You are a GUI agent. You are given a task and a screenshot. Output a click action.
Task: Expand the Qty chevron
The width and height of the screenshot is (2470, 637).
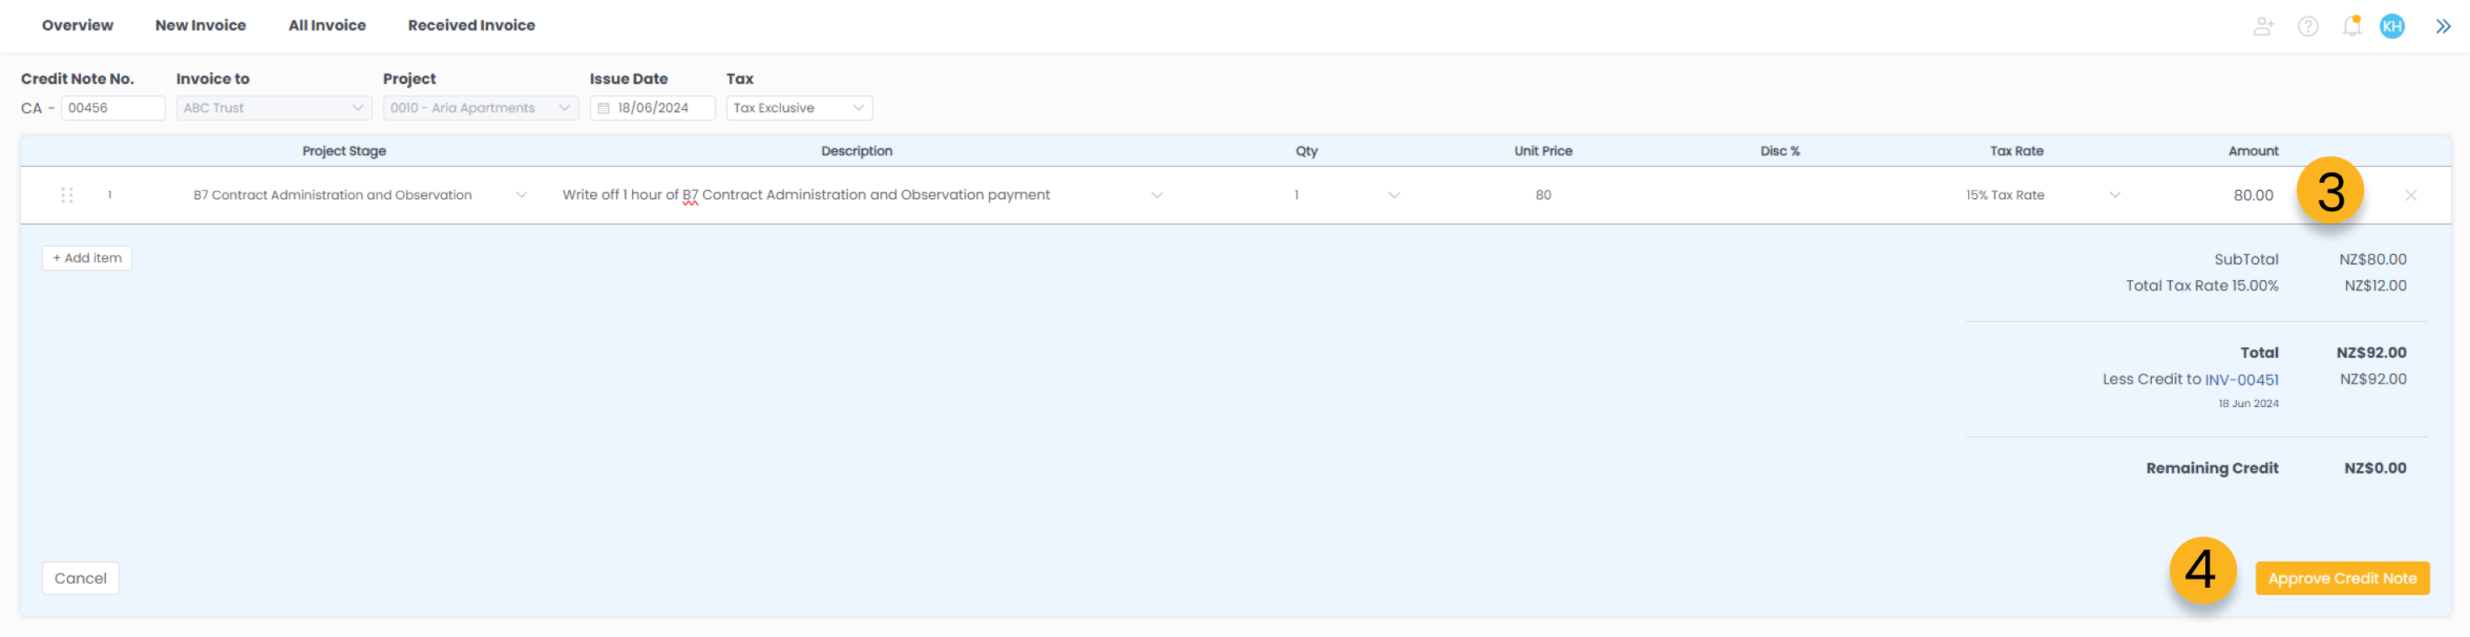(x=1393, y=195)
